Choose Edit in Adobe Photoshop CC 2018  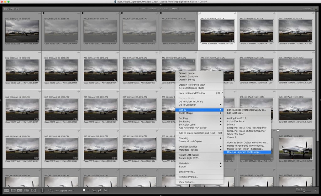tap(247, 110)
